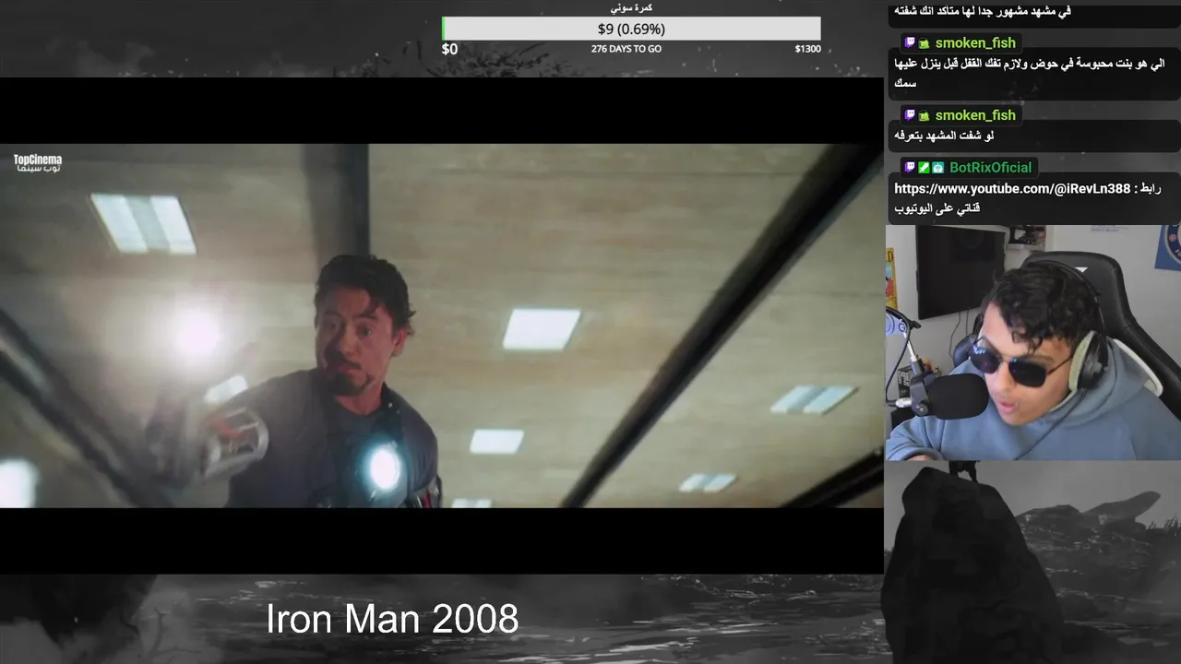Image resolution: width=1181 pixels, height=664 pixels.
Task: Click the Iron Man movie video frame
Action: [x=441, y=326]
